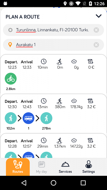Tap the clock icon above 13min
This screenshot has height=190, width=107.
click(x=44, y=101)
